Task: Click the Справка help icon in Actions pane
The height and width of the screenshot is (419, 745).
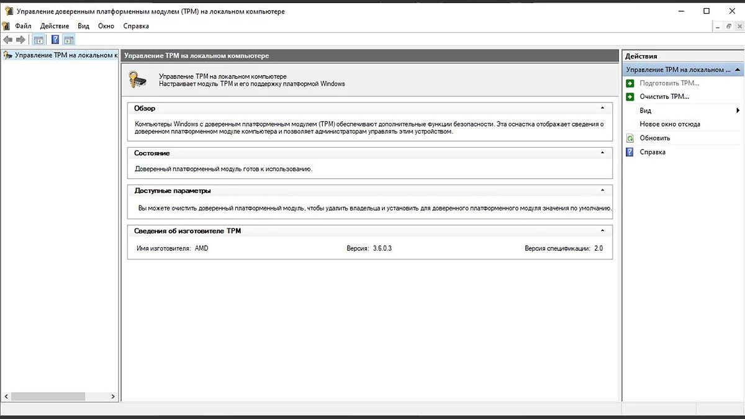Action: pos(630,152)
